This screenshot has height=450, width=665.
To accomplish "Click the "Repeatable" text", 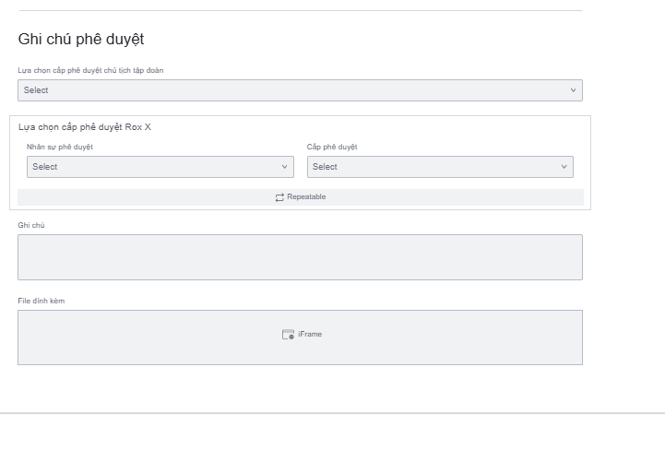I will 306,197.
